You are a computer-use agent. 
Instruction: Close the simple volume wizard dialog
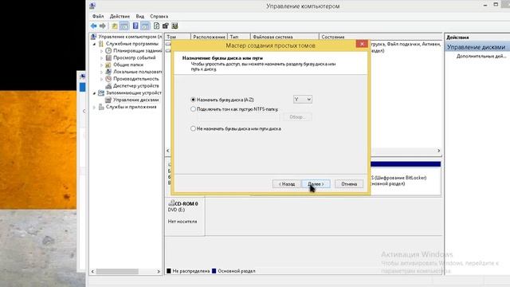[x=362, y=44]
